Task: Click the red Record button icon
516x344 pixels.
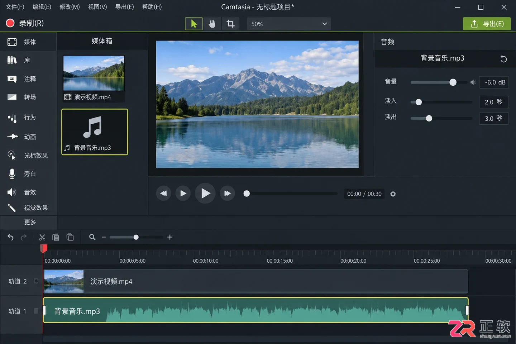Action: pyautogui.click(x=10, y=23)
